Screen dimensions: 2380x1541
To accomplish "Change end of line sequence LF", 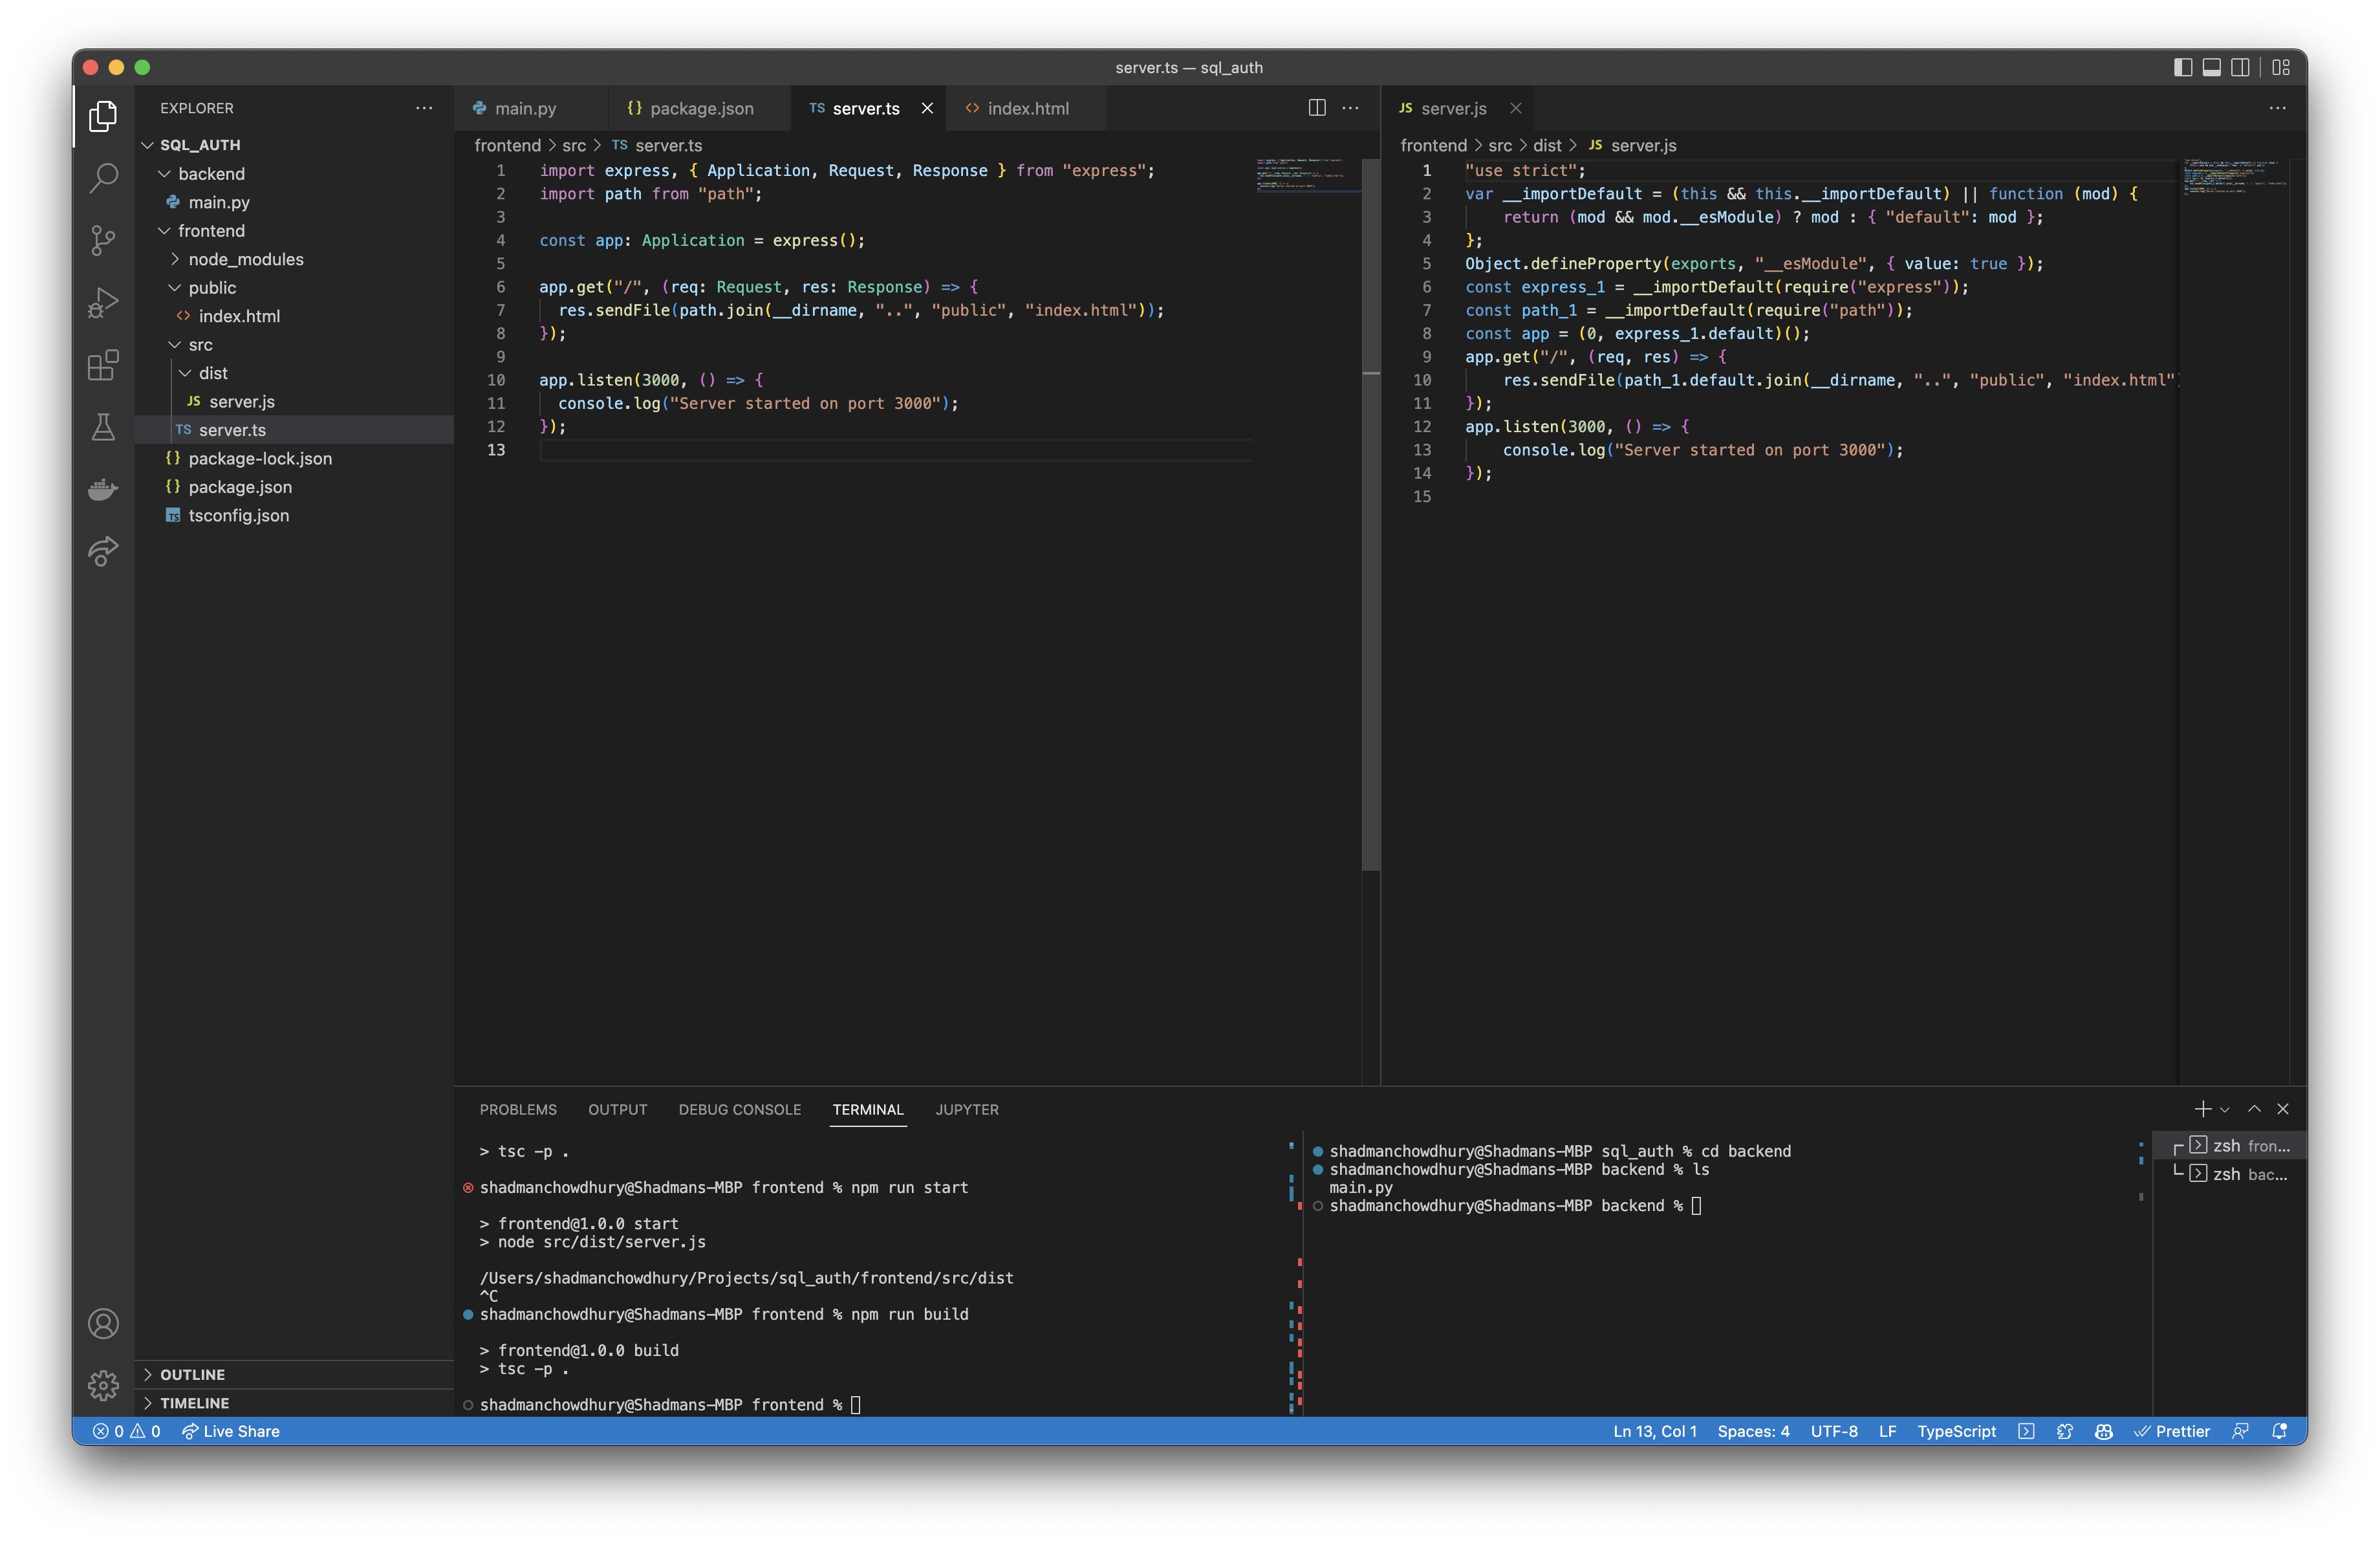I will 1887,1431.
